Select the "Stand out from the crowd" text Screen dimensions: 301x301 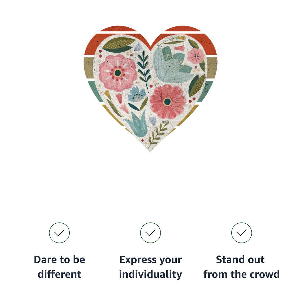(242, 267)
